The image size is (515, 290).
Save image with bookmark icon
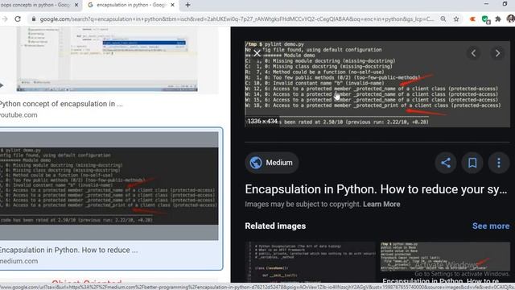(472, 163)
